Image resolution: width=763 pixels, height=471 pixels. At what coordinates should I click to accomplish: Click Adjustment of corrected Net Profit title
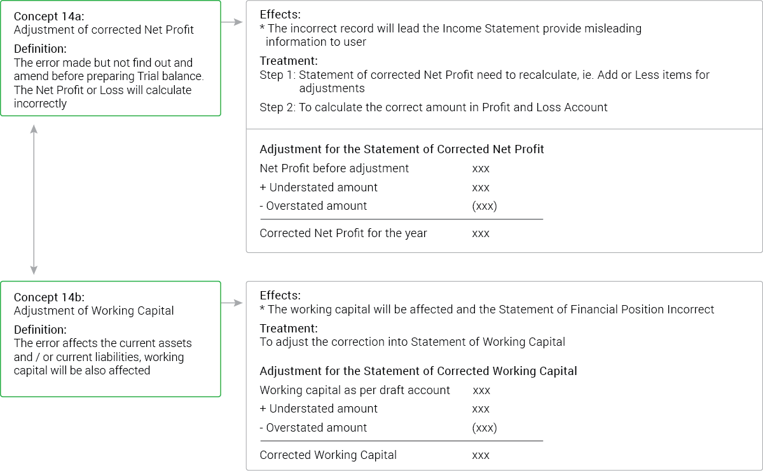pyautogui.click(x=104, y=30)
